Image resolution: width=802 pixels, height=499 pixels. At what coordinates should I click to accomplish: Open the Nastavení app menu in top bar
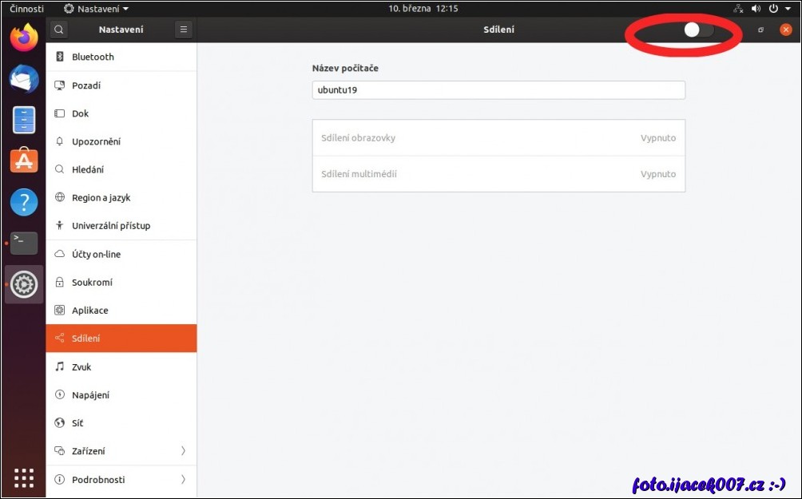[96, 9]
